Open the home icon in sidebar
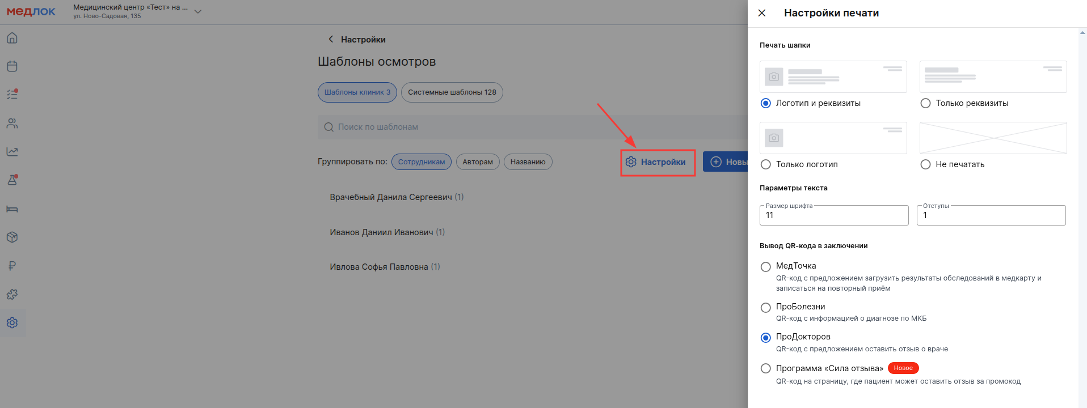 click(x=12, y=38)
